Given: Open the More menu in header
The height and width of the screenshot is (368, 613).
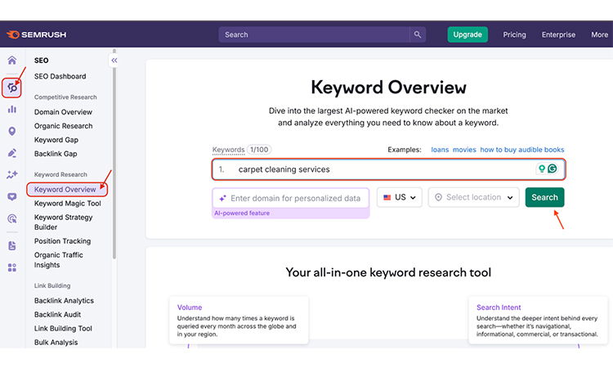Looking at the screenshot, I should (599, 34).
